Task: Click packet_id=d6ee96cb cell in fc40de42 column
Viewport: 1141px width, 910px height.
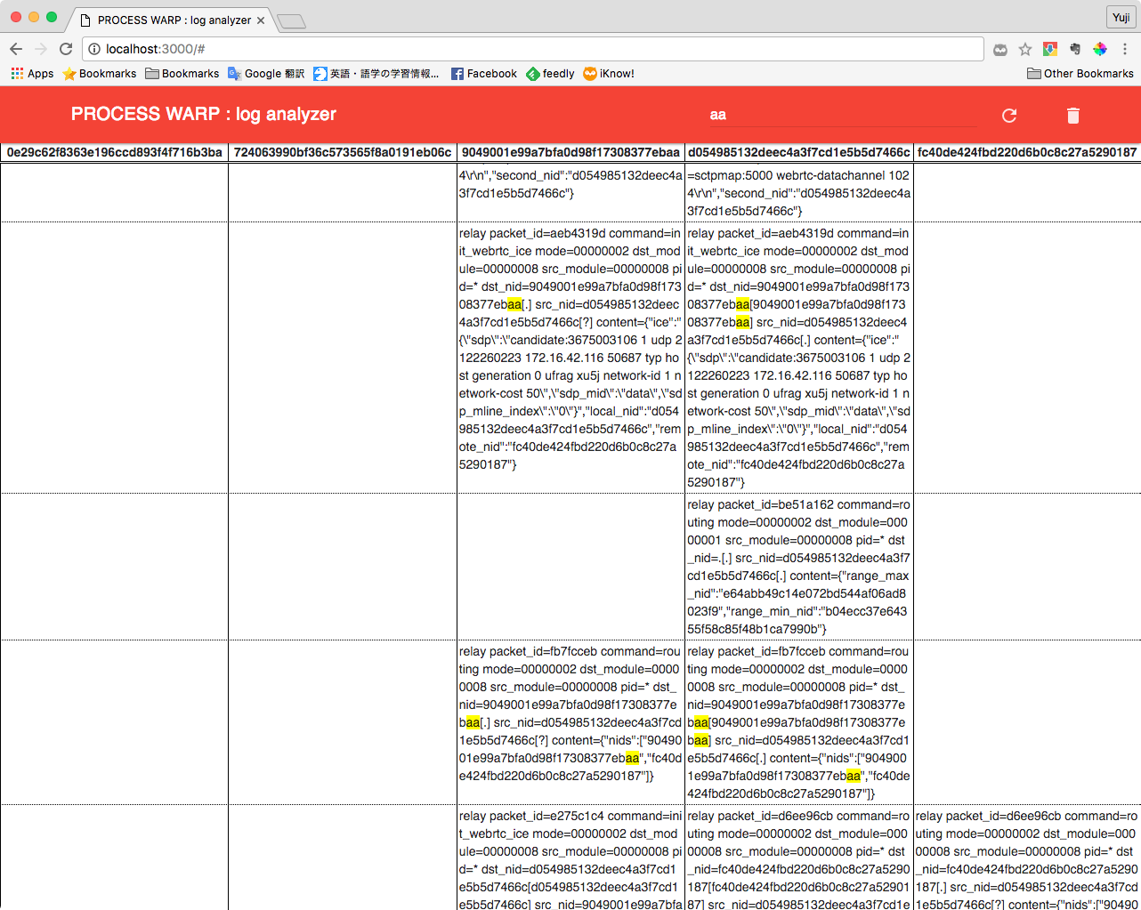Action: pyautogui.click(x=1027, y=858)
